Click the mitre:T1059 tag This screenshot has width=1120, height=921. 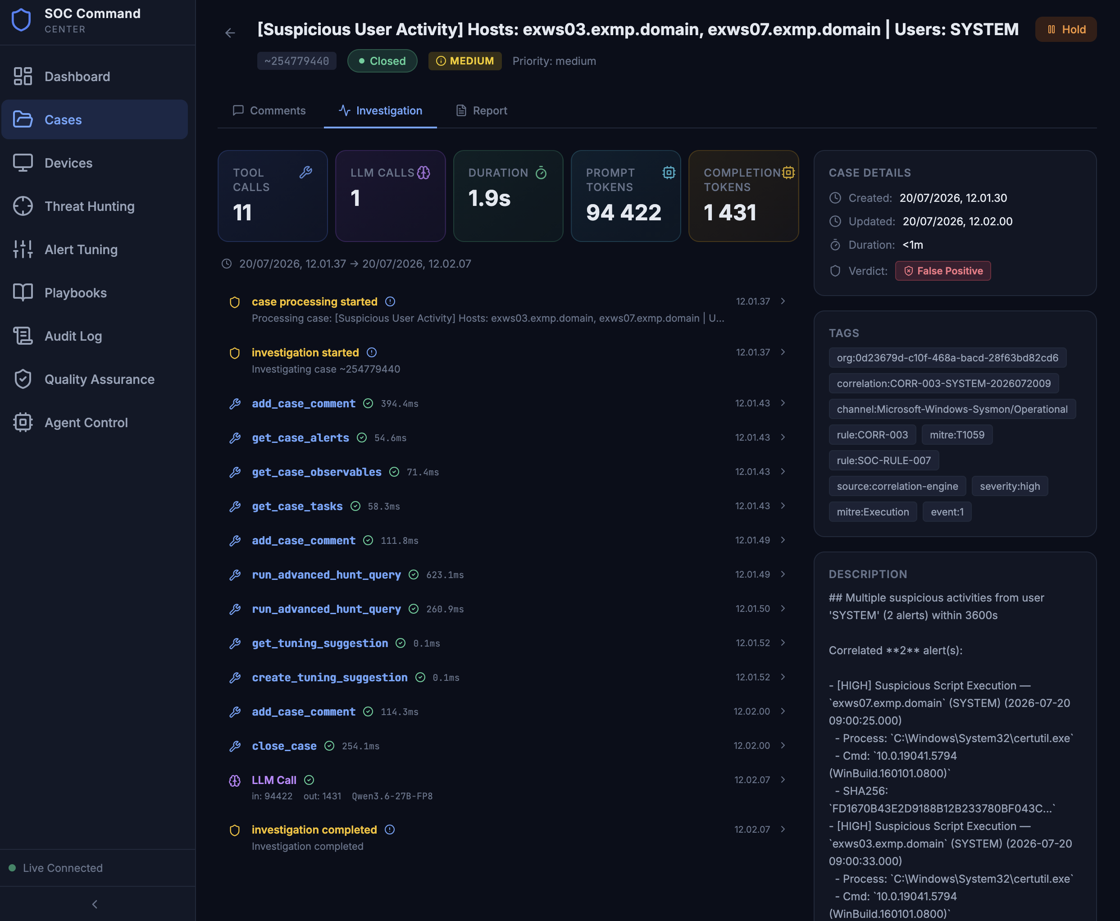(x=957, y=434)
